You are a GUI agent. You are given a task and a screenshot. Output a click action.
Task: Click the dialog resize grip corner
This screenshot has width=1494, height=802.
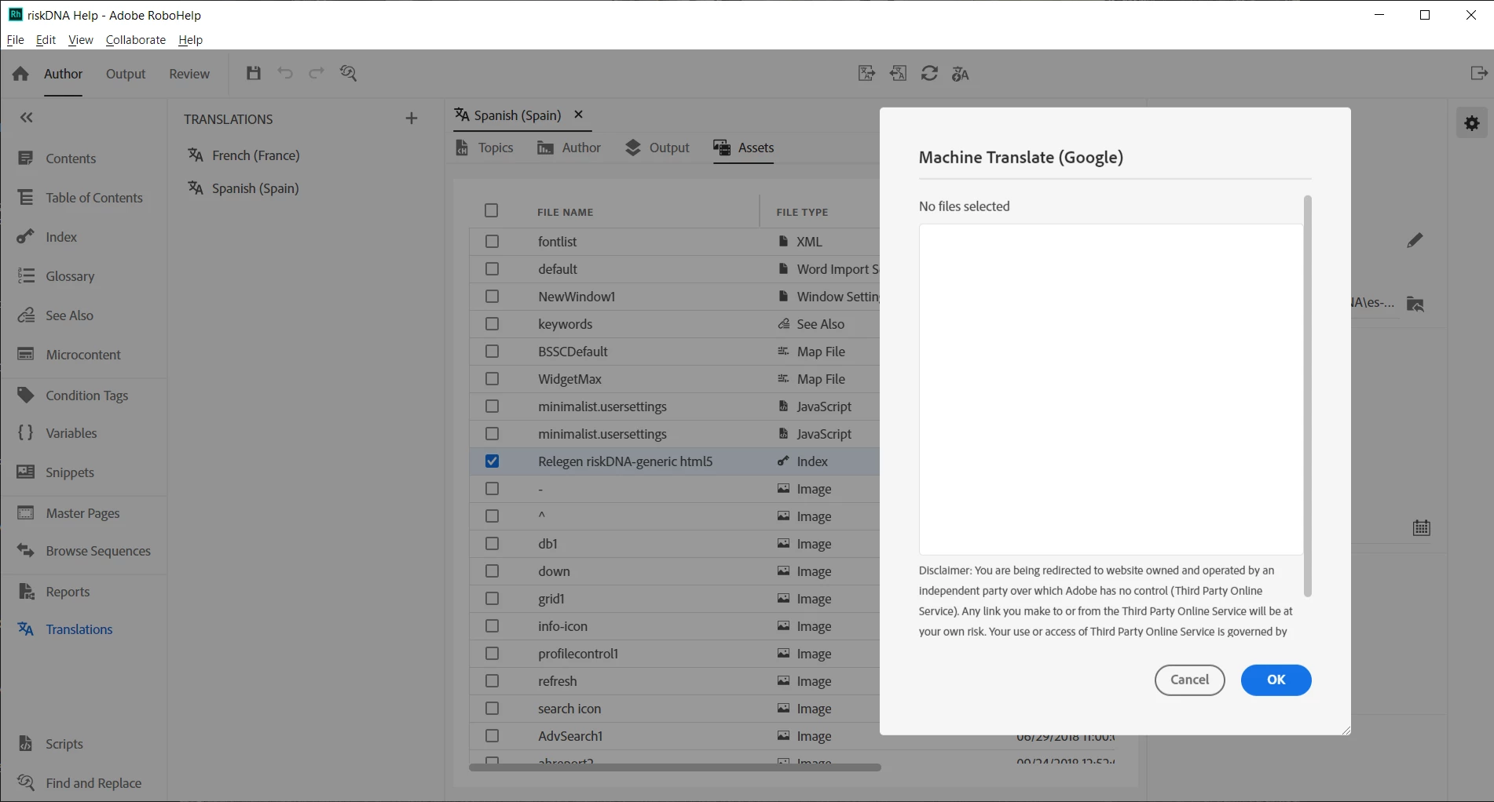(x=1346, y=730)
